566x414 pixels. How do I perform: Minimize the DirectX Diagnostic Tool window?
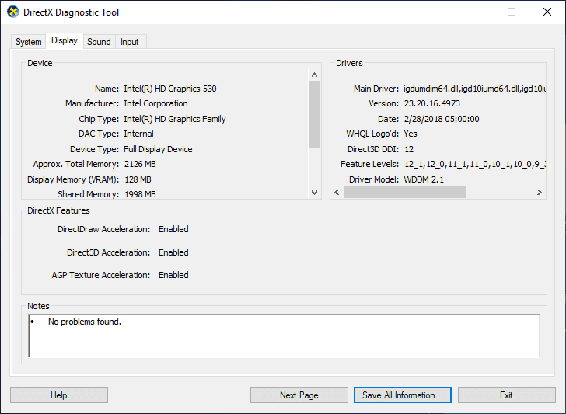pos(477,12)
